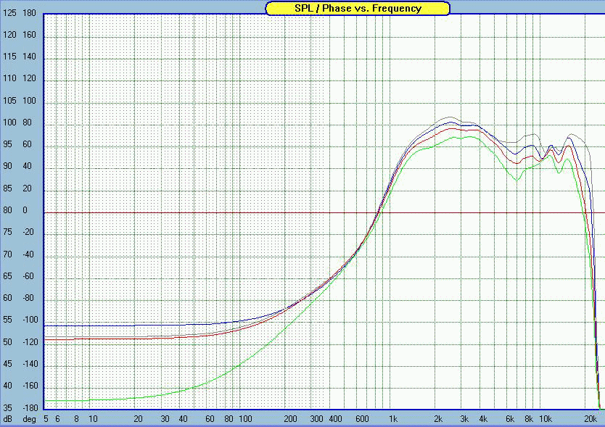Select the 1k label on frequency axis
Image resolution: width=605 pixels, height=427 pixels.
click(392, 419)
